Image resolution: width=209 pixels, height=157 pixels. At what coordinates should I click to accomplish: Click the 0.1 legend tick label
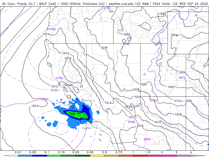point(47,152)
